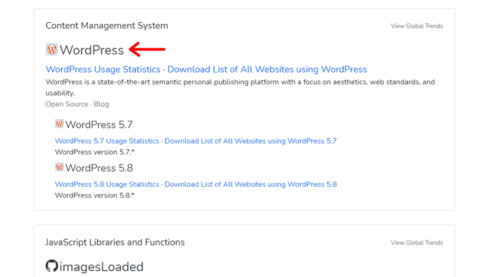The image size is (497, 277).
Task: Select the WordPress 5.7 heading
Action: click(x=99, y=125)
